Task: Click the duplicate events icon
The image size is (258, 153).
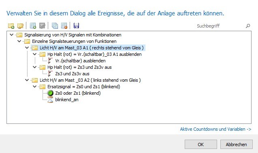Action: click(x=55, y=26)
